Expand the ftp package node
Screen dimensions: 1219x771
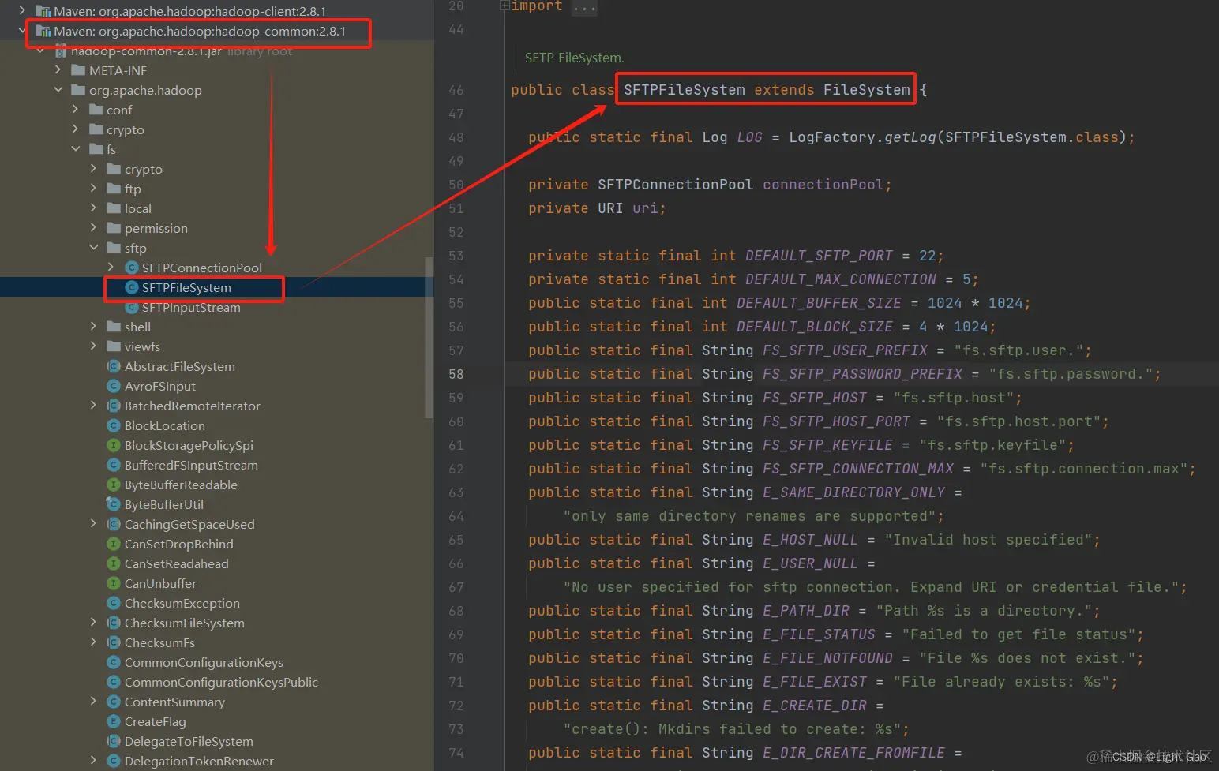93,189
